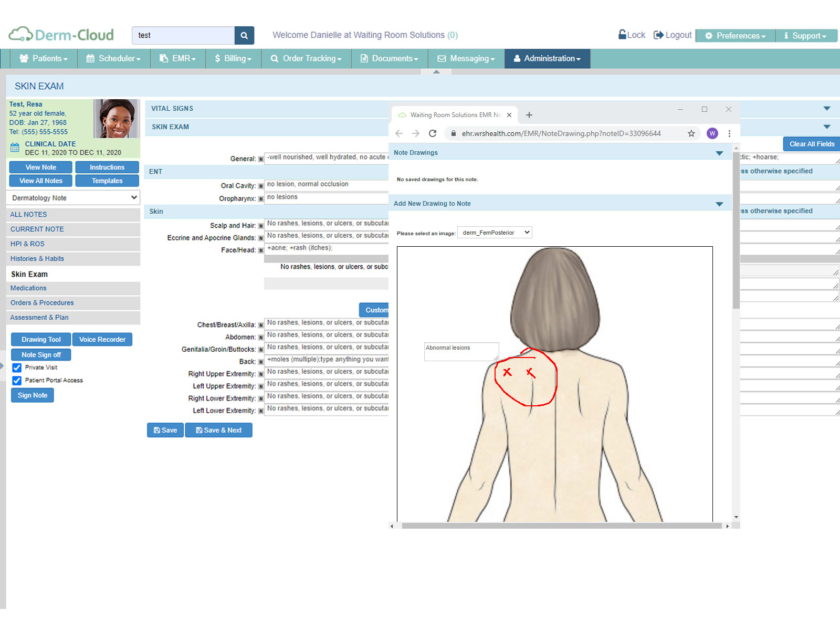Click the Lock icon
The image size is (840, 630).
click(622, 35)
